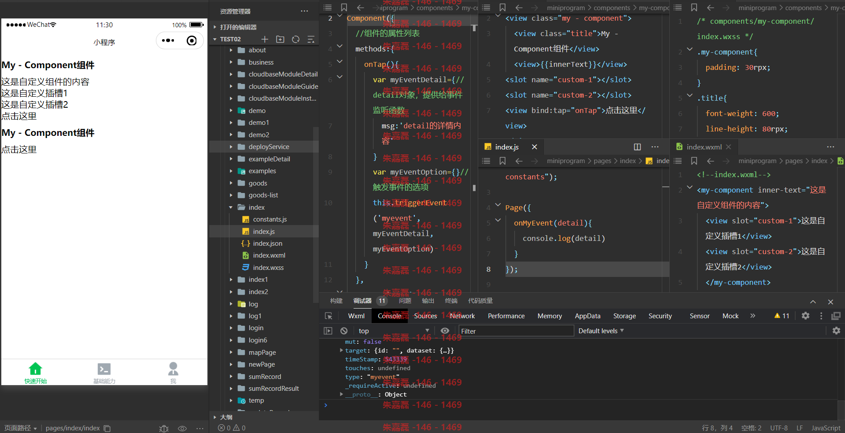Image resolution: width=845 pixels, height=433 pixels.
Task: Switch to the Wxml DevTools tab
Action: coord(356,316)
